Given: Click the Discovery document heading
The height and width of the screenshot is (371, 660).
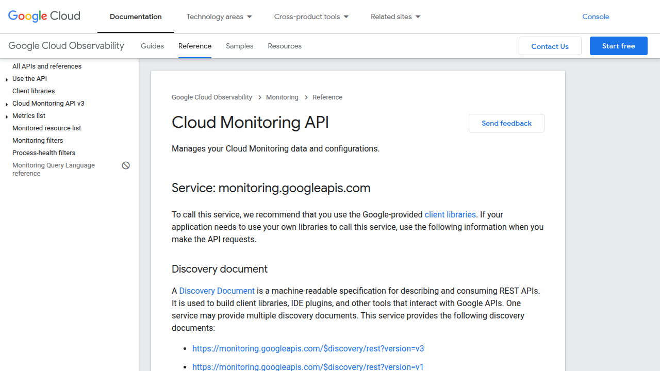Looking at the screenshot, I should (220, 269).
